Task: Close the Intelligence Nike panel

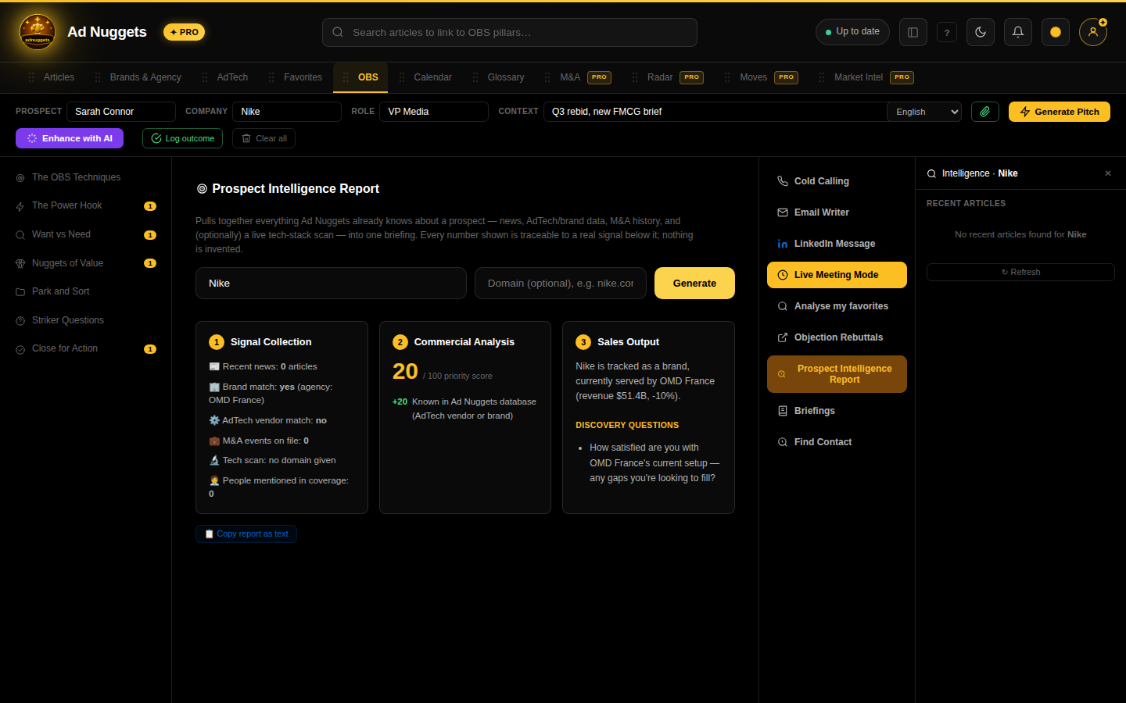Action: (1108, 173)
